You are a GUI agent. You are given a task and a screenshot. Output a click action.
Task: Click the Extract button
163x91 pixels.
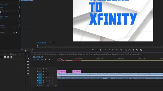tap(129, 50)
